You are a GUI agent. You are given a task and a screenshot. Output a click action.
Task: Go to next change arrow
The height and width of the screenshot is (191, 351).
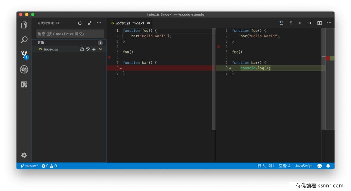point(310,23)
